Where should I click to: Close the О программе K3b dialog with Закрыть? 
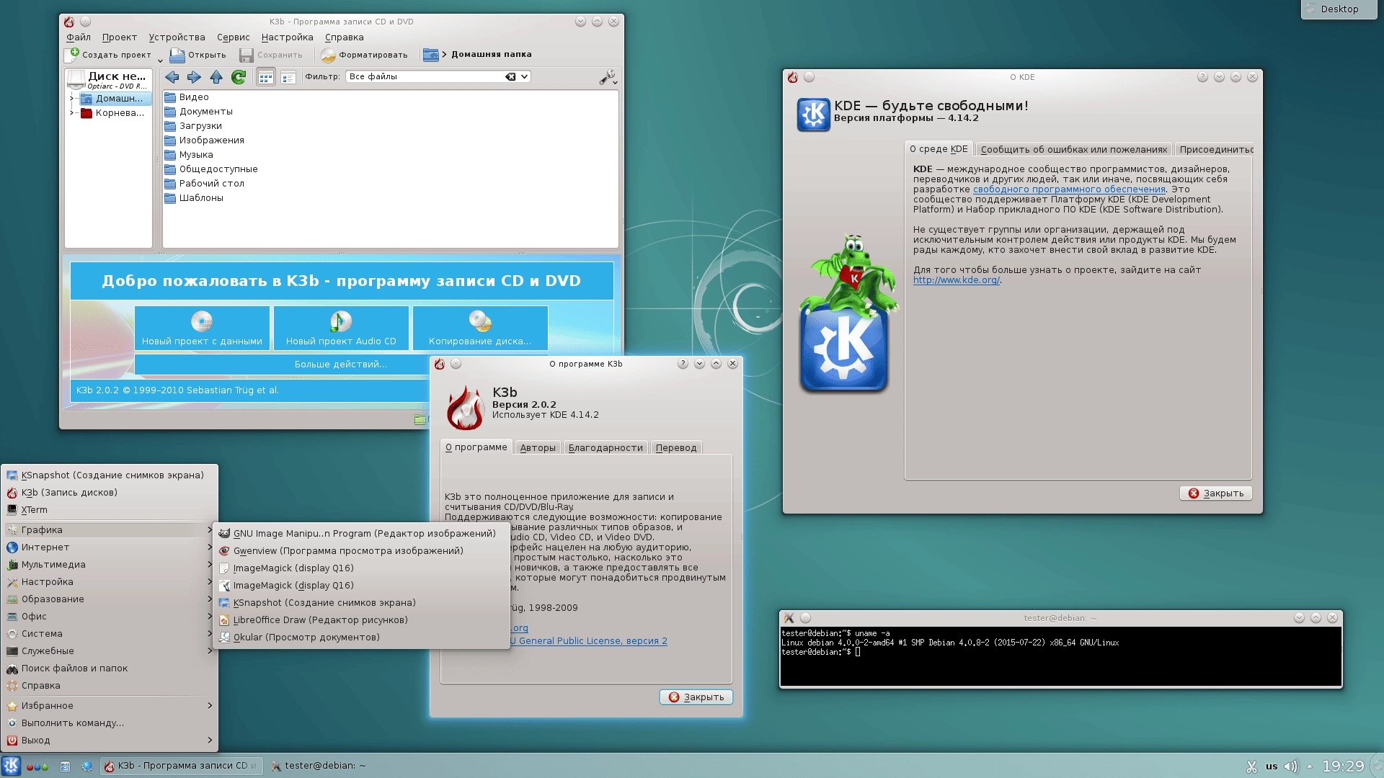(696, 697)
